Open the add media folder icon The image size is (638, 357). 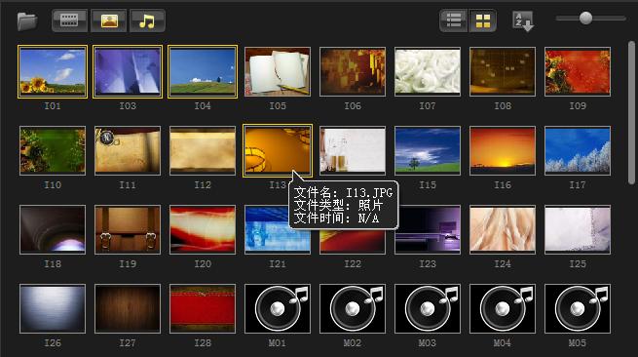[27, 21]
